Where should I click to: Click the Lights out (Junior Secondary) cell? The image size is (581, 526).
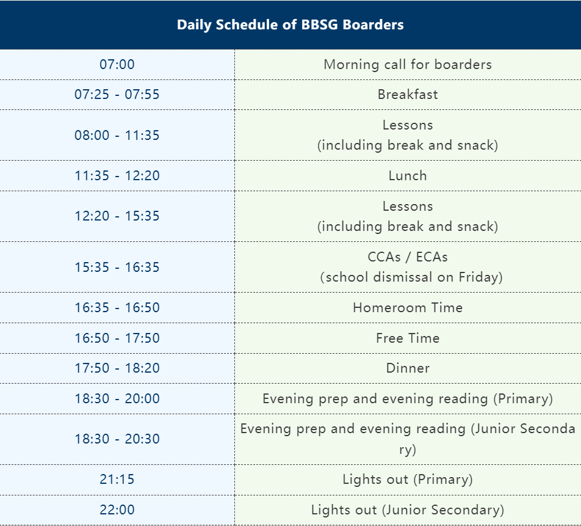408,510
